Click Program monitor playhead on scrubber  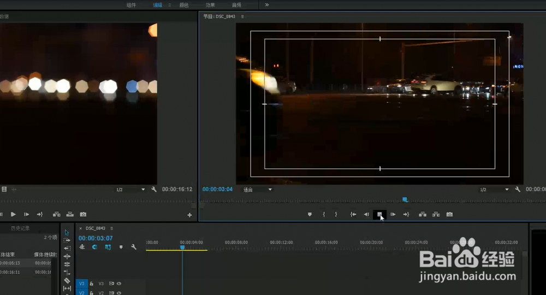405,199
